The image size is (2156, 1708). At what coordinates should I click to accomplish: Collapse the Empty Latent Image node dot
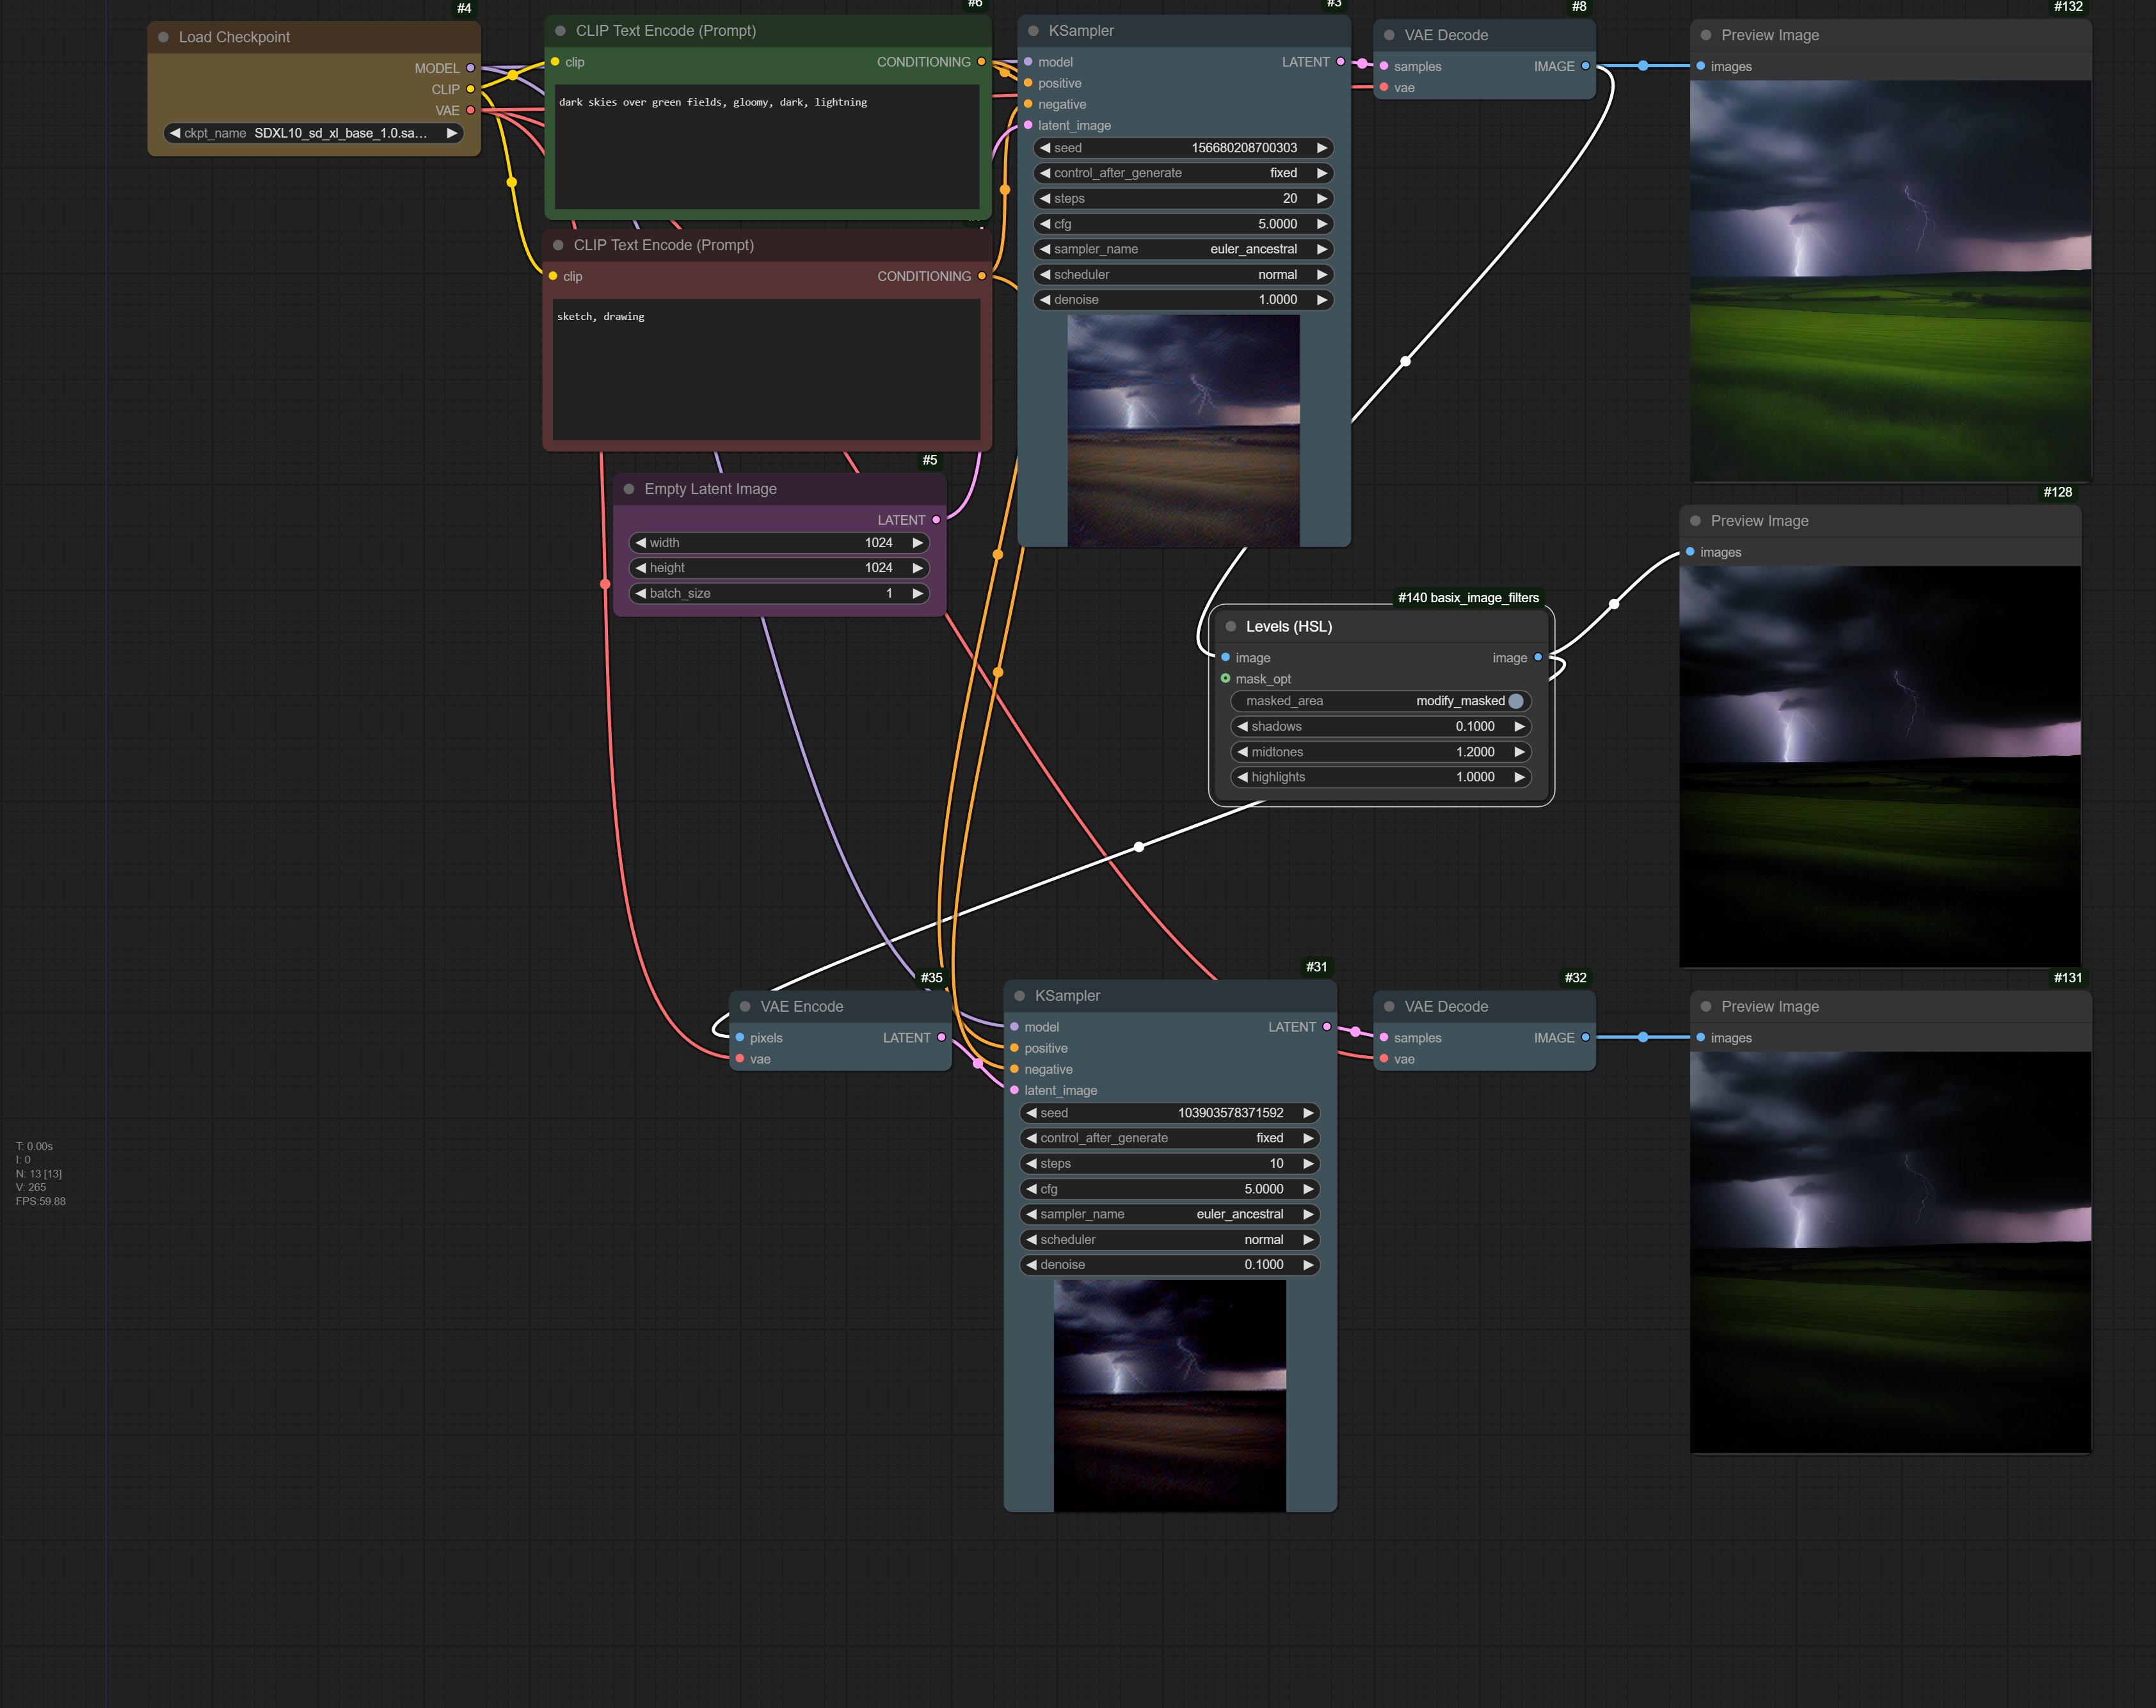(629, 489)
